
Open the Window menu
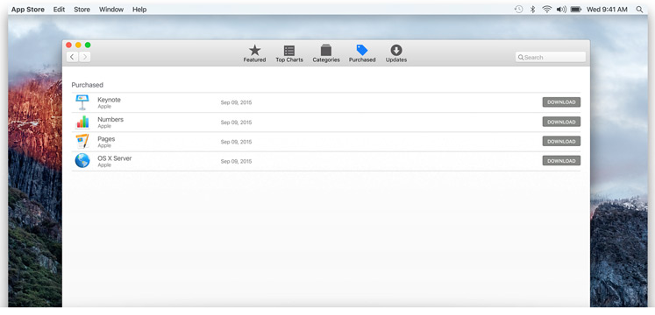111,9
